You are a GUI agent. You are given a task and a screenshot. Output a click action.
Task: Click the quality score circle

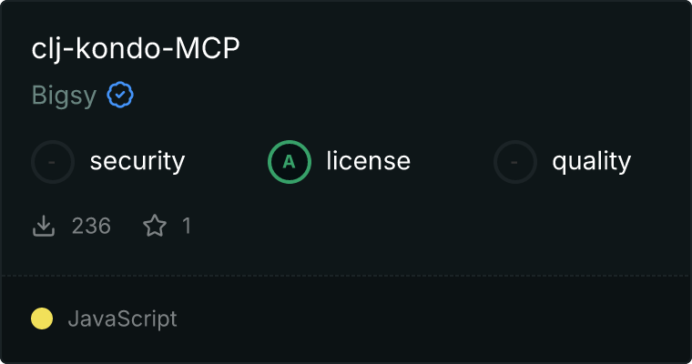coord(515,162)
